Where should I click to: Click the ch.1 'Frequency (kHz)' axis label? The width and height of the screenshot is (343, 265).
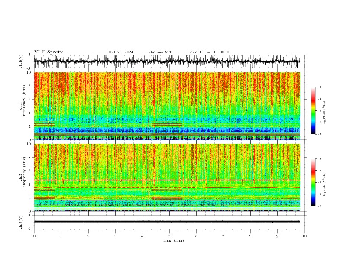tap(24, 101)
